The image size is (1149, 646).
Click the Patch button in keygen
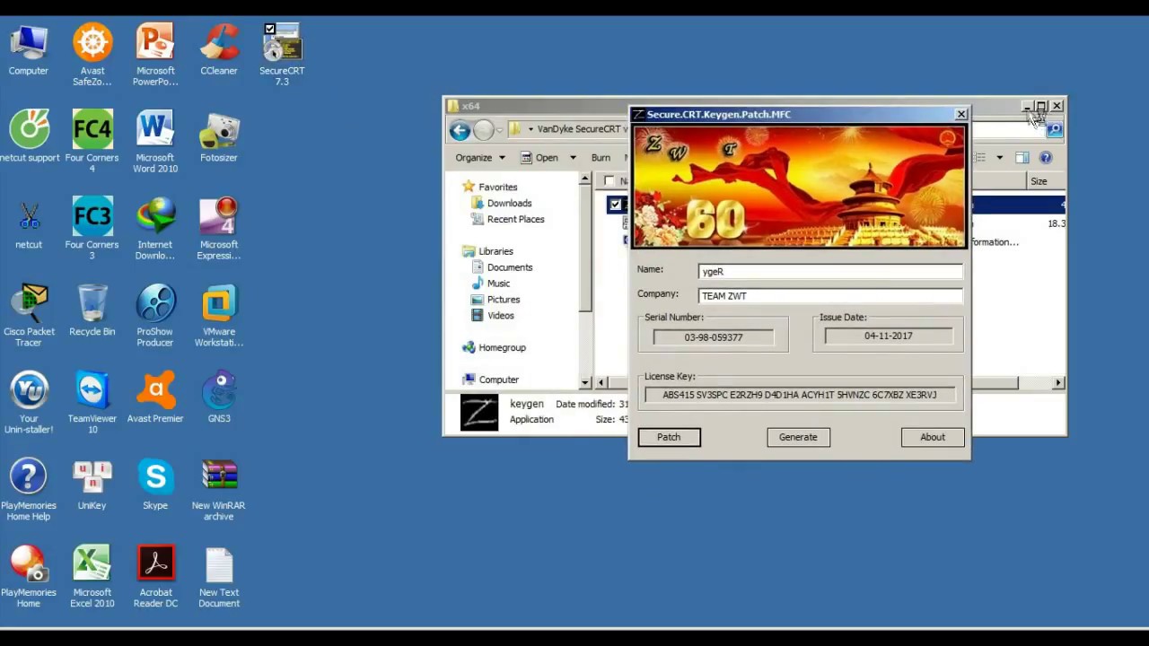(x=669, y=437)
